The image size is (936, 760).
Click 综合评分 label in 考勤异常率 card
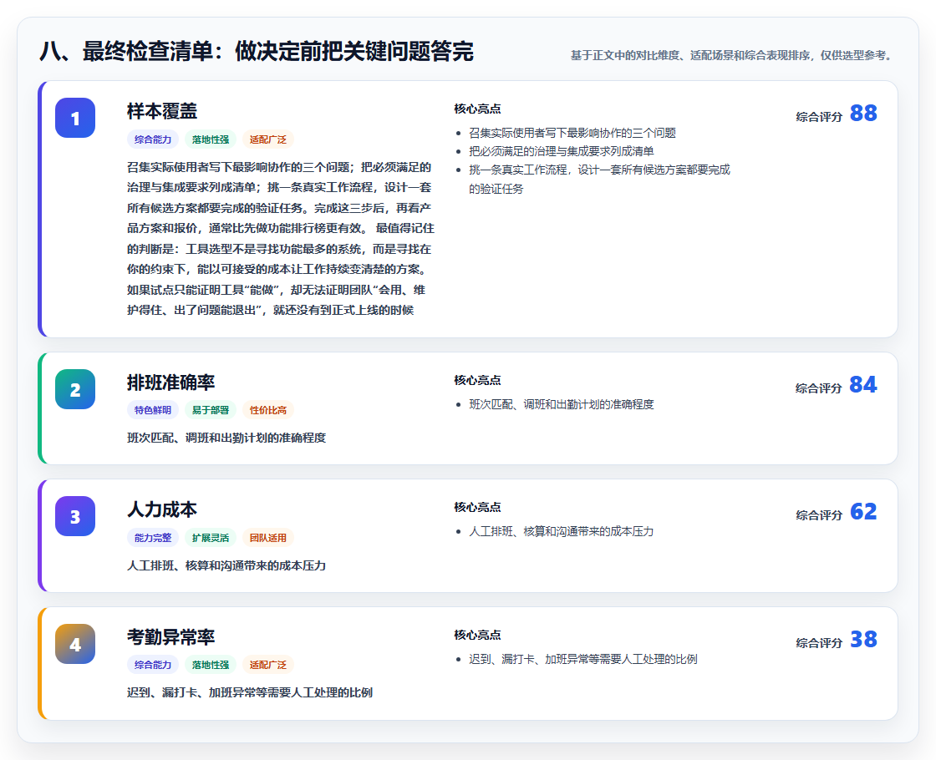tap(819, 643)
